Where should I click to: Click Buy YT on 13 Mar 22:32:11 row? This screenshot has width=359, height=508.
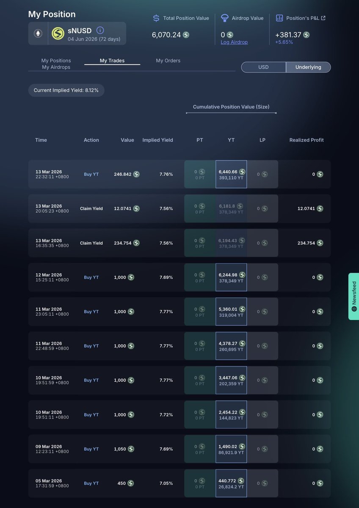click(x=91, y=174)
